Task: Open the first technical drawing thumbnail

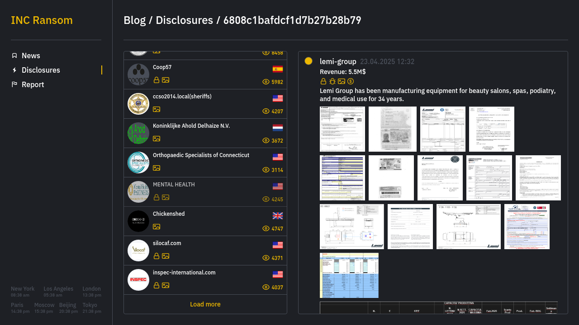Action: pyautogui.click(x=352, y=227)
